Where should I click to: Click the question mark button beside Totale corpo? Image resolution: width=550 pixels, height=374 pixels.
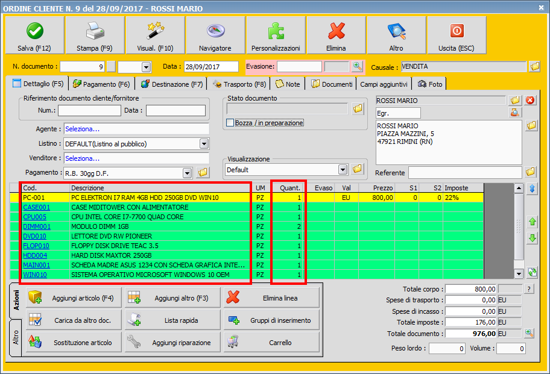529,289
